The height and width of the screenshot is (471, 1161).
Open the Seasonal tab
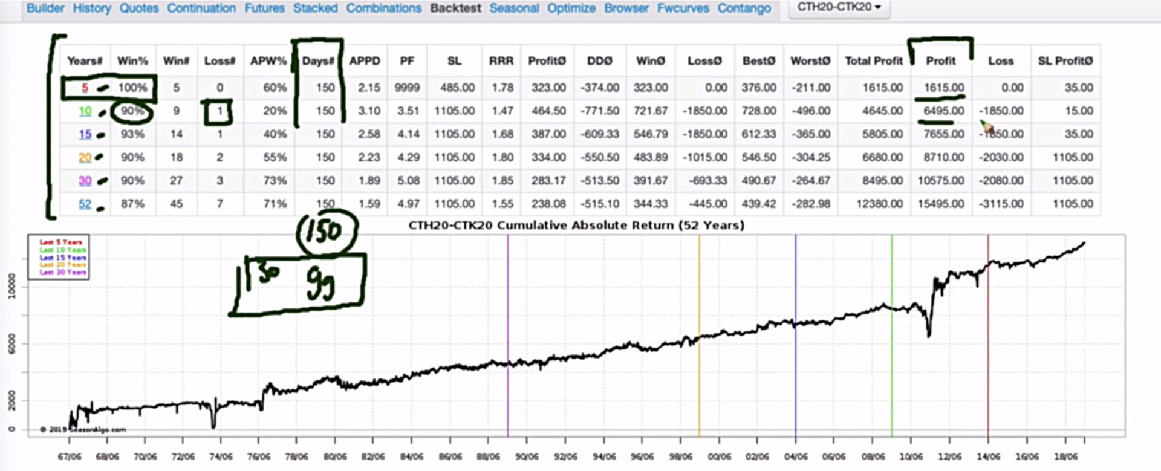pyautogui.click(x=514, y=8)
